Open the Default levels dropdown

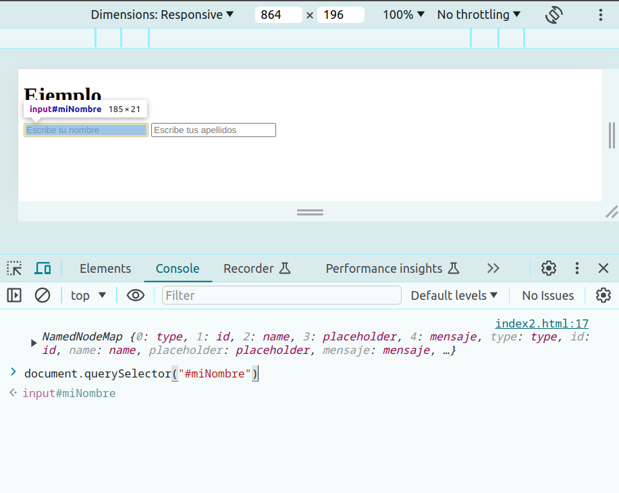click(x=454, y=295)
